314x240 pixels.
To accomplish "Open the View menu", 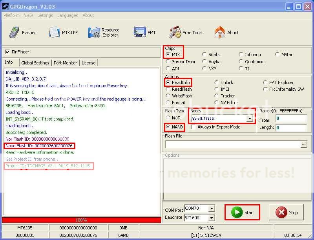I will 28,15.
